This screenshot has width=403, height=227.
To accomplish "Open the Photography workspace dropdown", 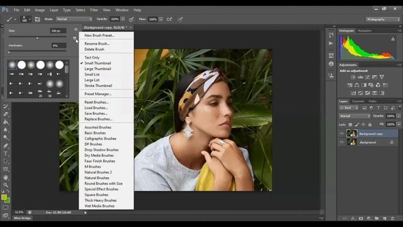I will point(383,20).
